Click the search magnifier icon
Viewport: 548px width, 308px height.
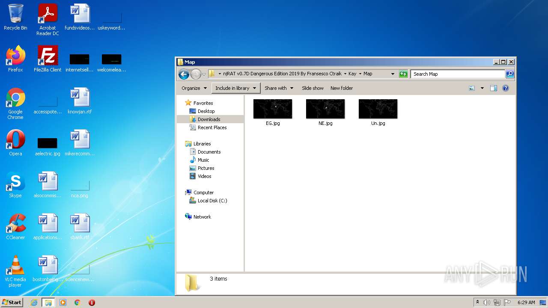coord(509,74)
